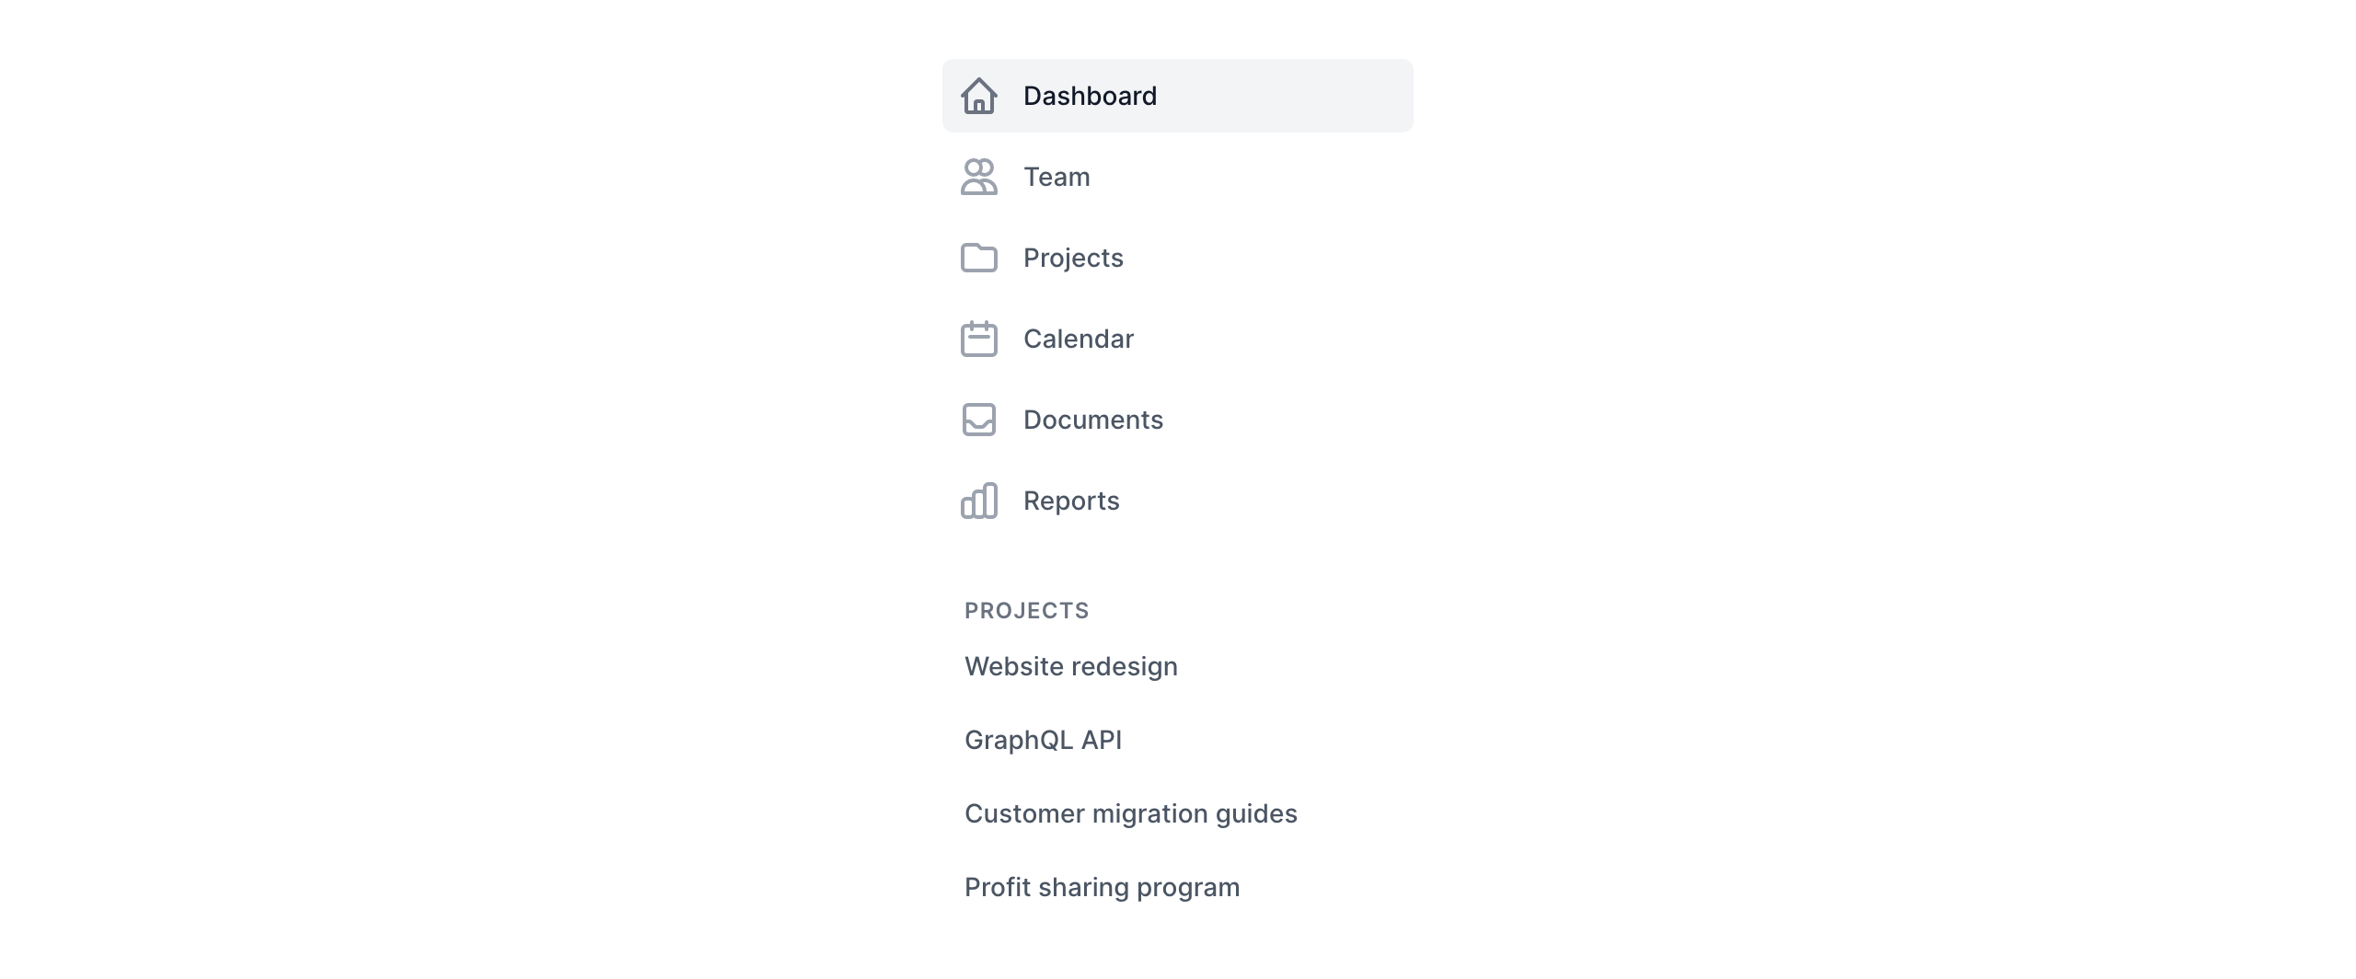
Task: Select the Customer migration guides project
Action: click(1130, 813)
